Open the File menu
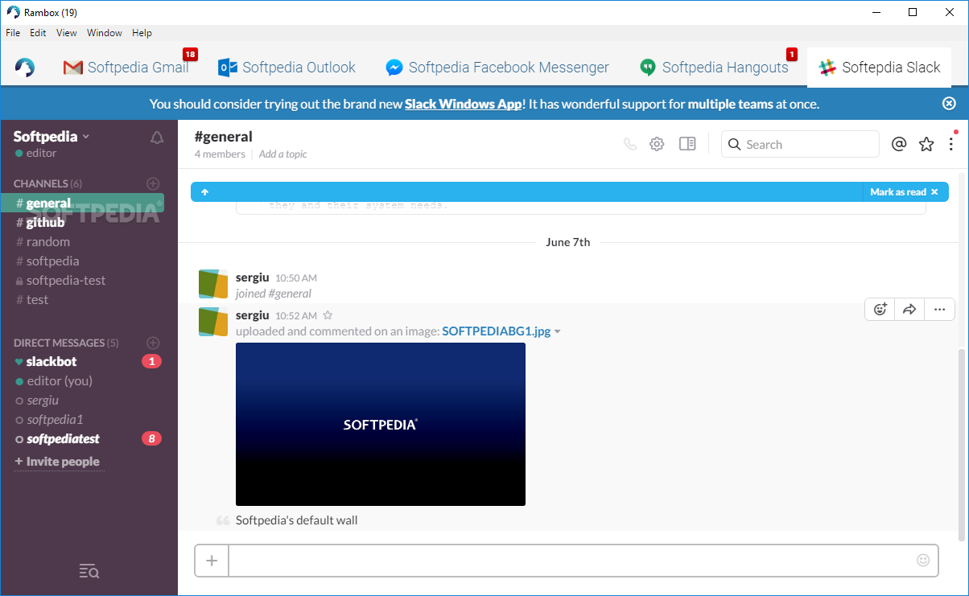 pos(13,33)
